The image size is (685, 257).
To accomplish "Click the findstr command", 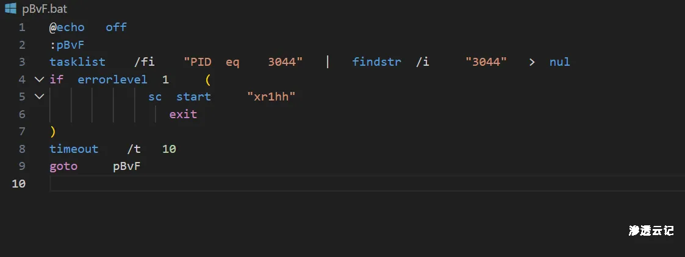I will click(376, 62).
